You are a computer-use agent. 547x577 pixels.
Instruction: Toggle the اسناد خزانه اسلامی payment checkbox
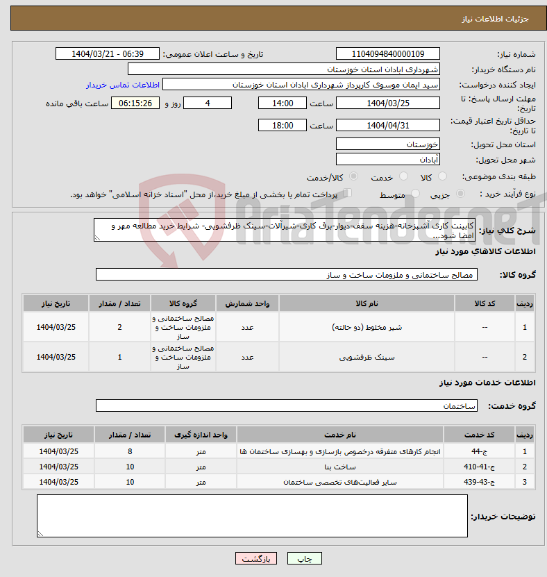[x=347, y=193]
